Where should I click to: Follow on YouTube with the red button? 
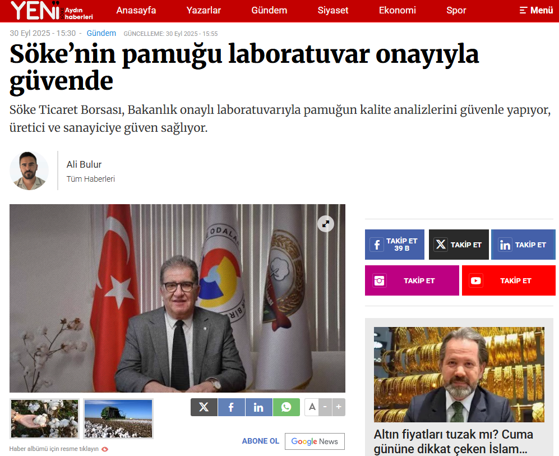coord(509,280)
